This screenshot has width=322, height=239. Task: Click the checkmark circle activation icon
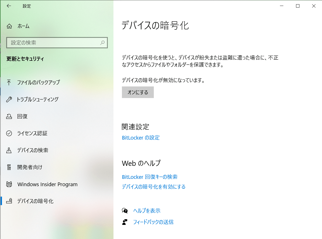point(9,133)
